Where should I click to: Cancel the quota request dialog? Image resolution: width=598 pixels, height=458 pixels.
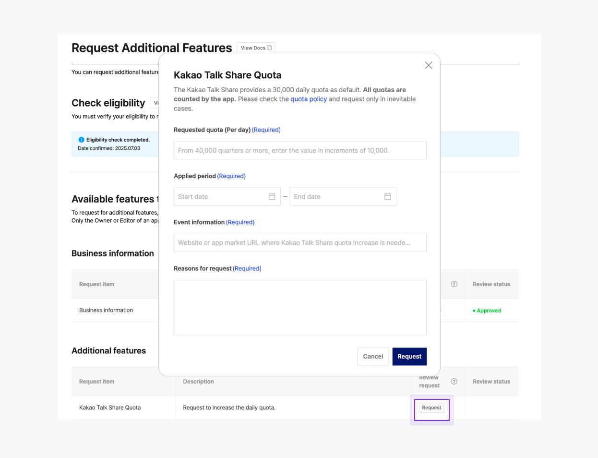[372, 356]
